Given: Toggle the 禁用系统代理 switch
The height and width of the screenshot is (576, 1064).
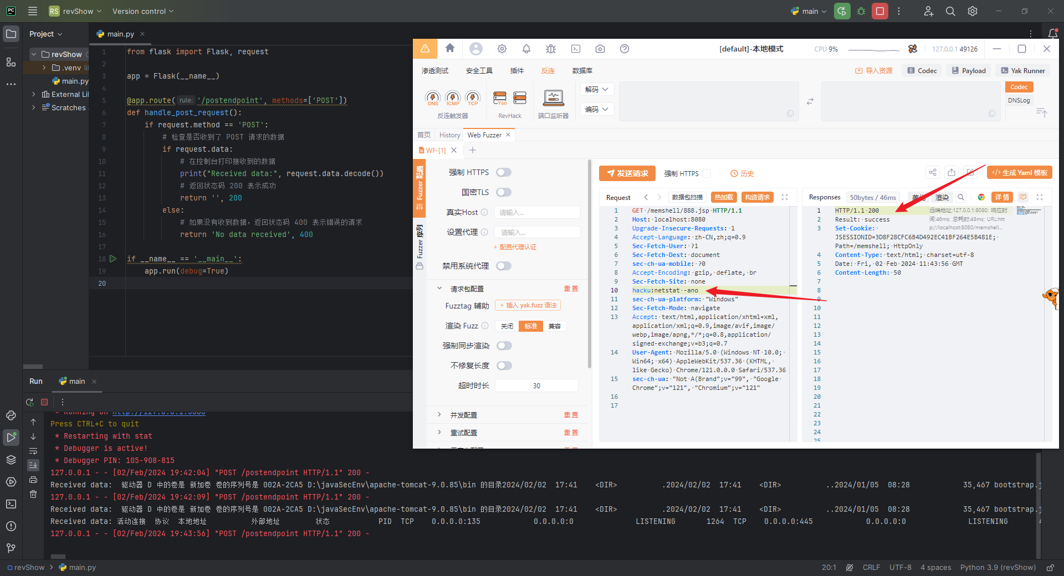Looking at the screenshot, I should [x=504, y=266].
